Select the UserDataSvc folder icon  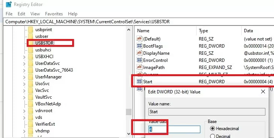[30, 63]
